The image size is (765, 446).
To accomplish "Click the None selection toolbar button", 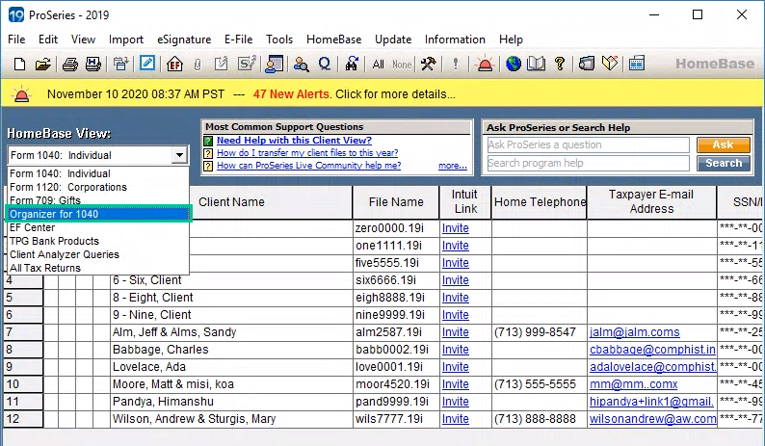I will [x=402, y=65].
